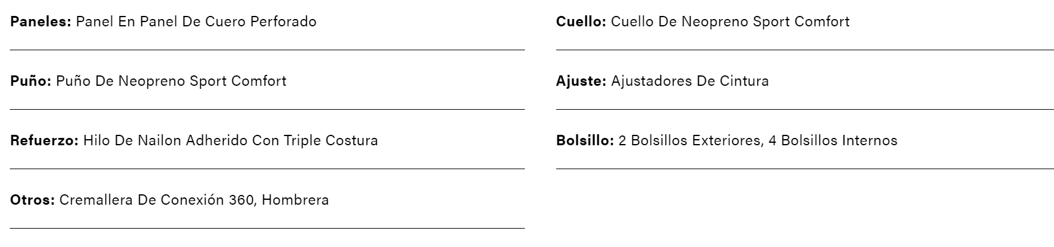This screenshot has height=247, width=1054.
Task: Click the bold 'Paneles:' label
Action: (x=41, y=21)
